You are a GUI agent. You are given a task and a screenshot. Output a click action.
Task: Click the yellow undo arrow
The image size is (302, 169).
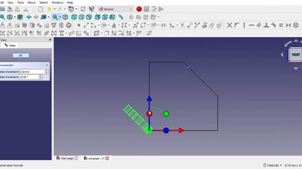[x=50, y=9]
